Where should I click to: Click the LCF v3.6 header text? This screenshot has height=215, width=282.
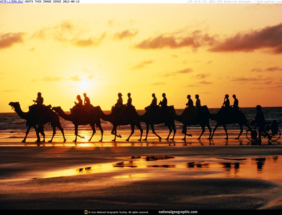tap(235, 2)
